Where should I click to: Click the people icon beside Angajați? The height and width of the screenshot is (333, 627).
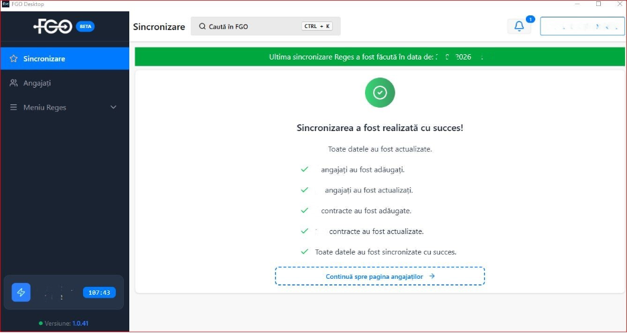[13, 83]
